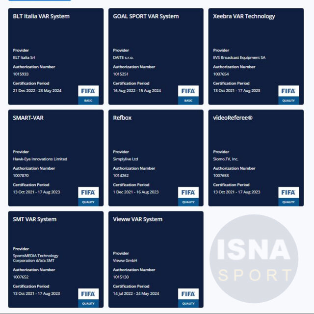Viewport: 314px width, 314px height.
Task: Select the SMT VAR System heading
Action: tap(35, 219)
